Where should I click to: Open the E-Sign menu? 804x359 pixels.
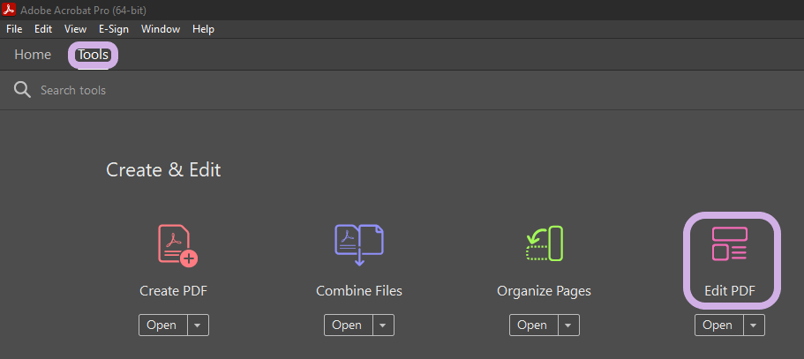(x=114, y=29)
